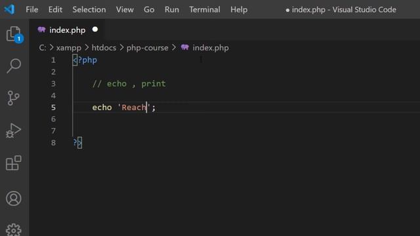
Task: Open the Extensions view icon
Action: point(13,163)
